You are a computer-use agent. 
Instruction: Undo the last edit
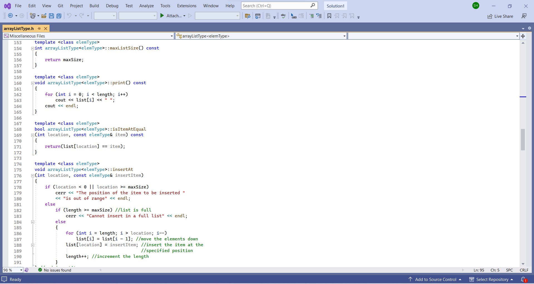click(x=69, y=16)
